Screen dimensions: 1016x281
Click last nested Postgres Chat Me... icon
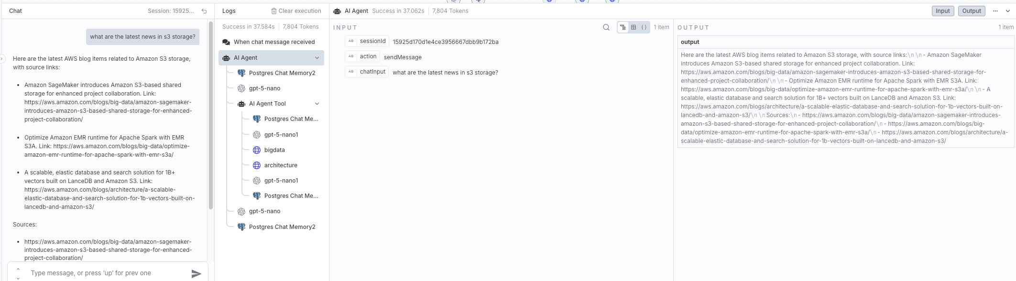pyautogui.click(x=257, y=196)
